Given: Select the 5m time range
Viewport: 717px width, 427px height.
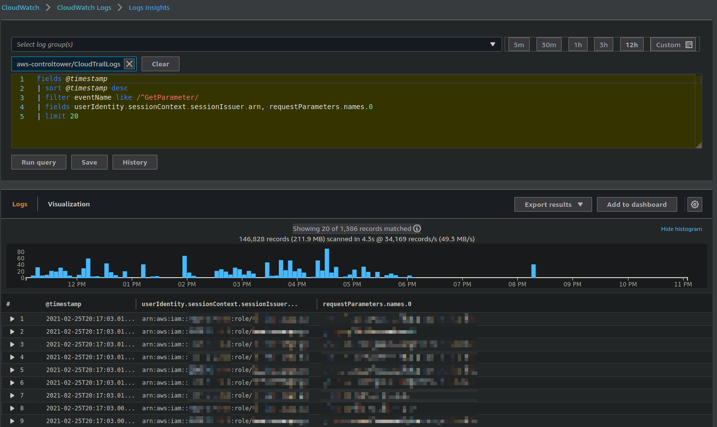Looking at the screenshot, I should coord(519,45).
